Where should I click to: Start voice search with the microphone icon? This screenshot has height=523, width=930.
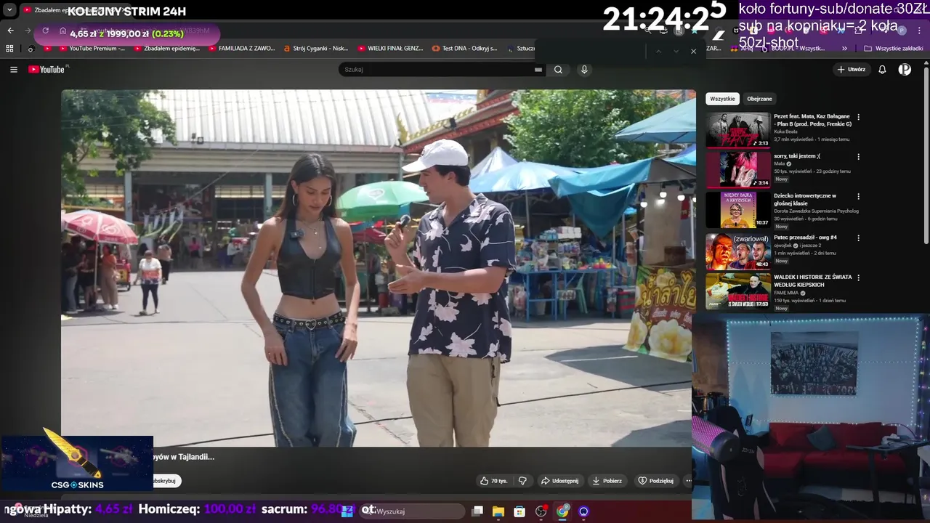(584, 70)
